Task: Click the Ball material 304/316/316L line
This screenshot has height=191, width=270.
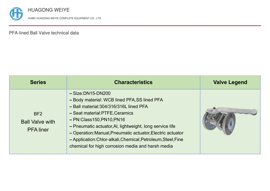Action: [109, 106]
